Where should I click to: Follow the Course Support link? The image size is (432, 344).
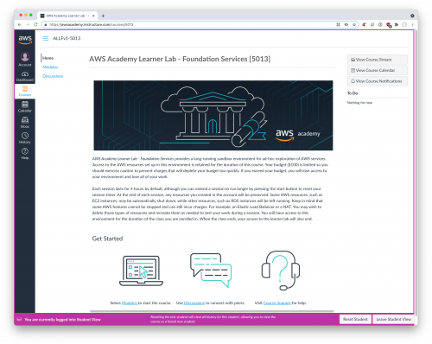pos(277,303)
